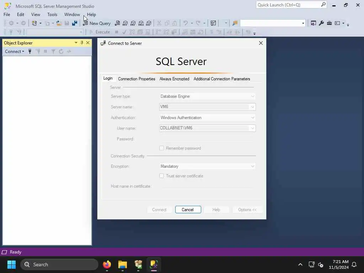Click the Find in Files icon
Image resolution: width=364 pixels, height=273 pixels.
click(235, 23)
